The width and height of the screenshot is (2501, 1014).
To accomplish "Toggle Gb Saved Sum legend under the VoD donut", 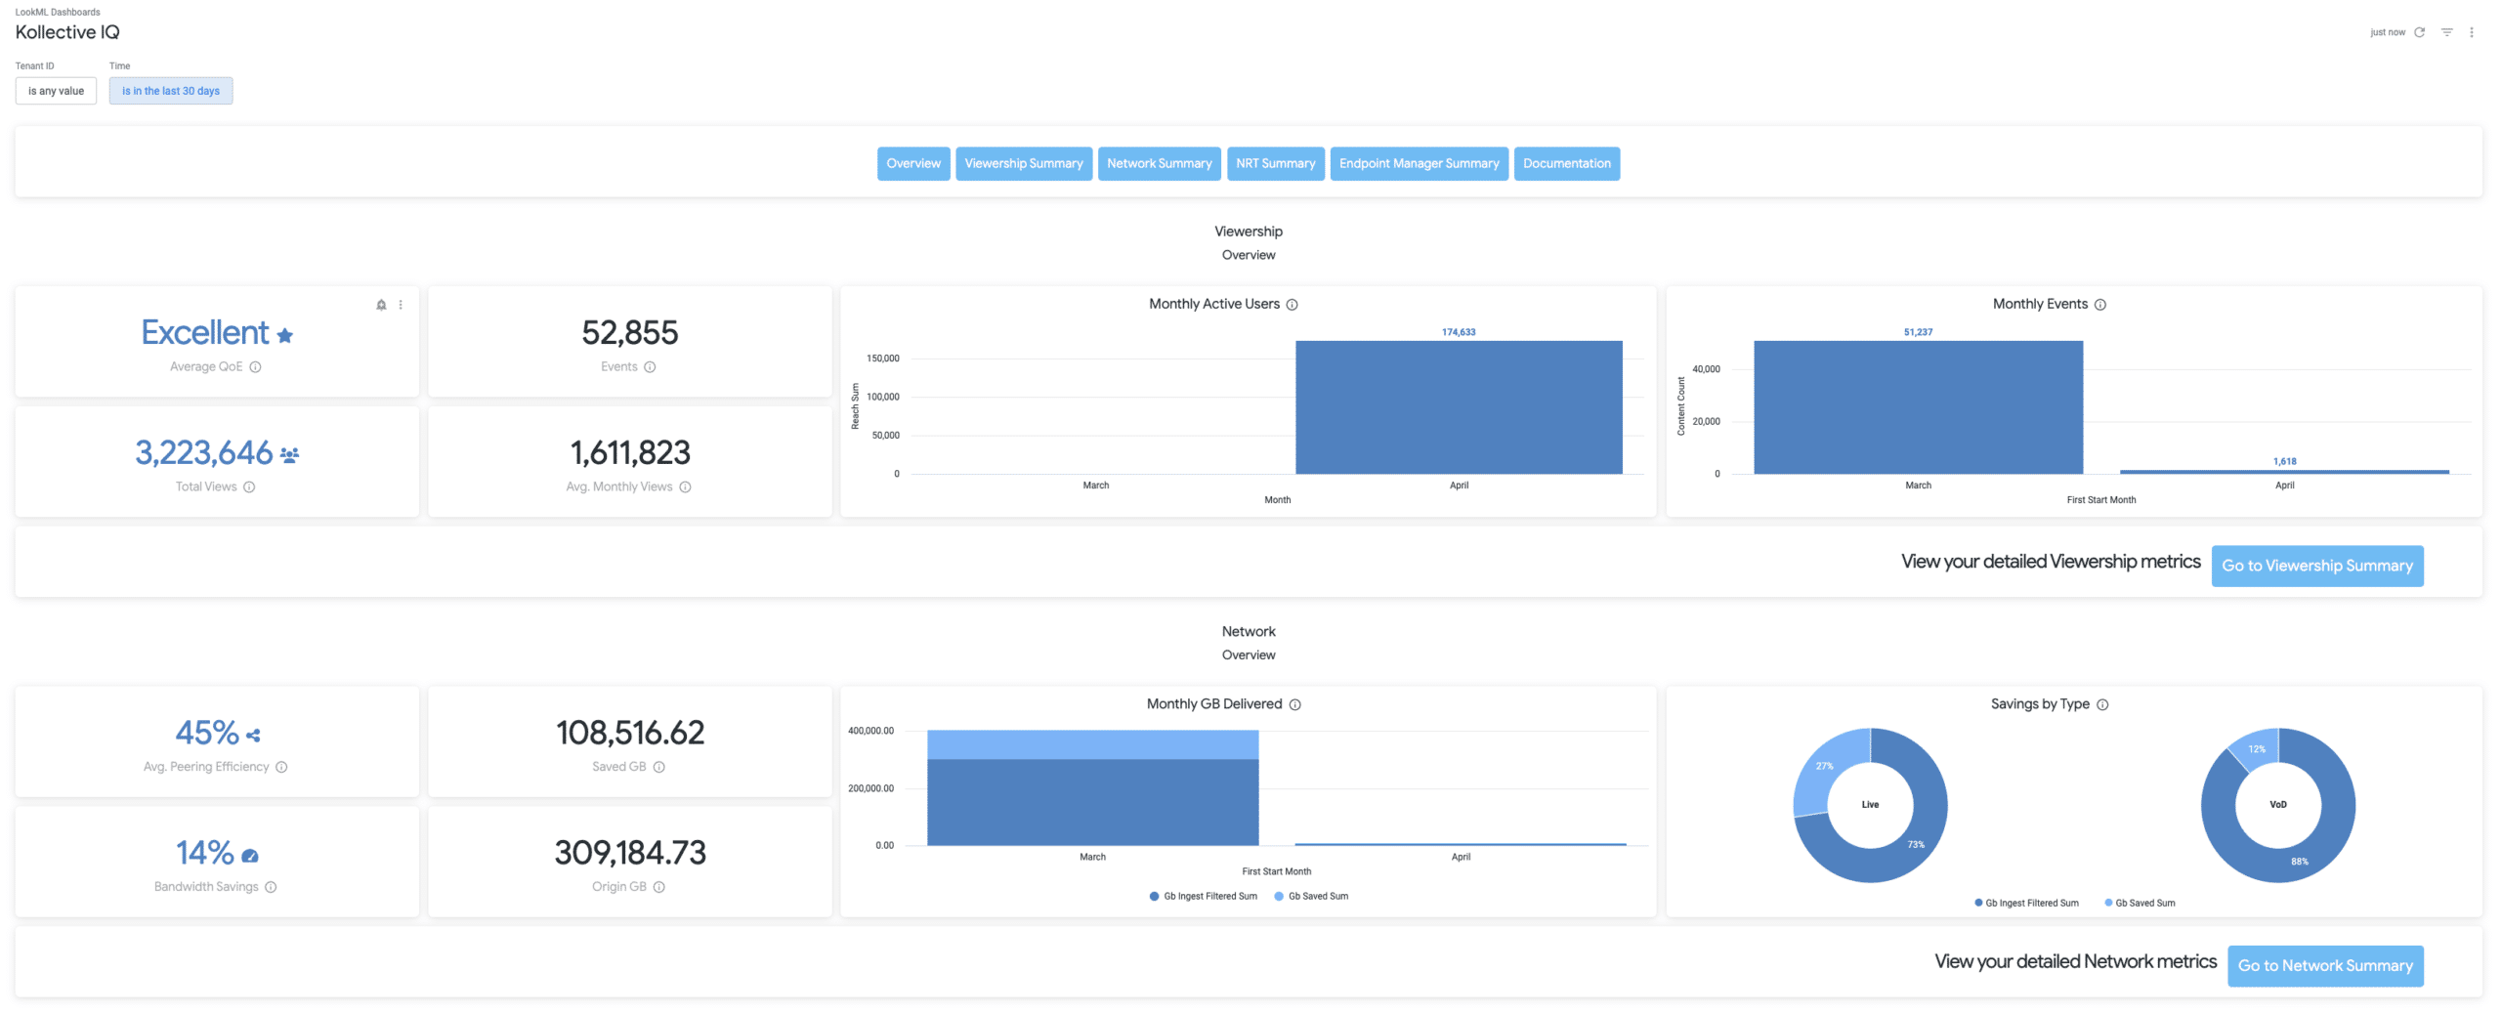I will pos(2140,903).
